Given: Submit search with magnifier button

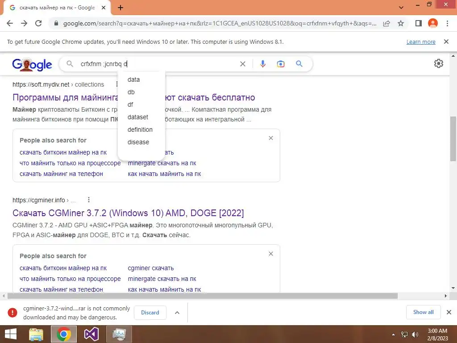Looking at the screenshot, I should tap(299, 63).
